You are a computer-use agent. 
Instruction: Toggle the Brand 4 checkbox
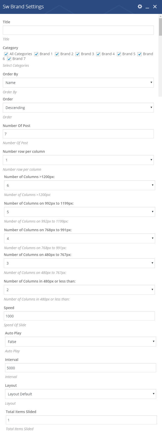pos(98,54)
